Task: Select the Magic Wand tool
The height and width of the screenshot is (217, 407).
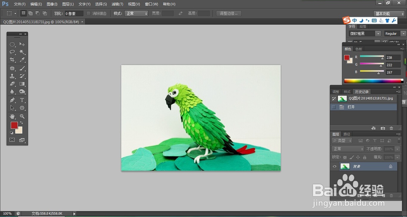Action: pyautogui.click(x=22, y=52)
